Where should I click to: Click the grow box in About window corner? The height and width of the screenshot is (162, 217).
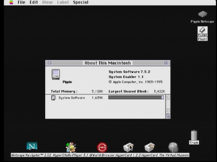pyautogui.click(x=168, y=116)
